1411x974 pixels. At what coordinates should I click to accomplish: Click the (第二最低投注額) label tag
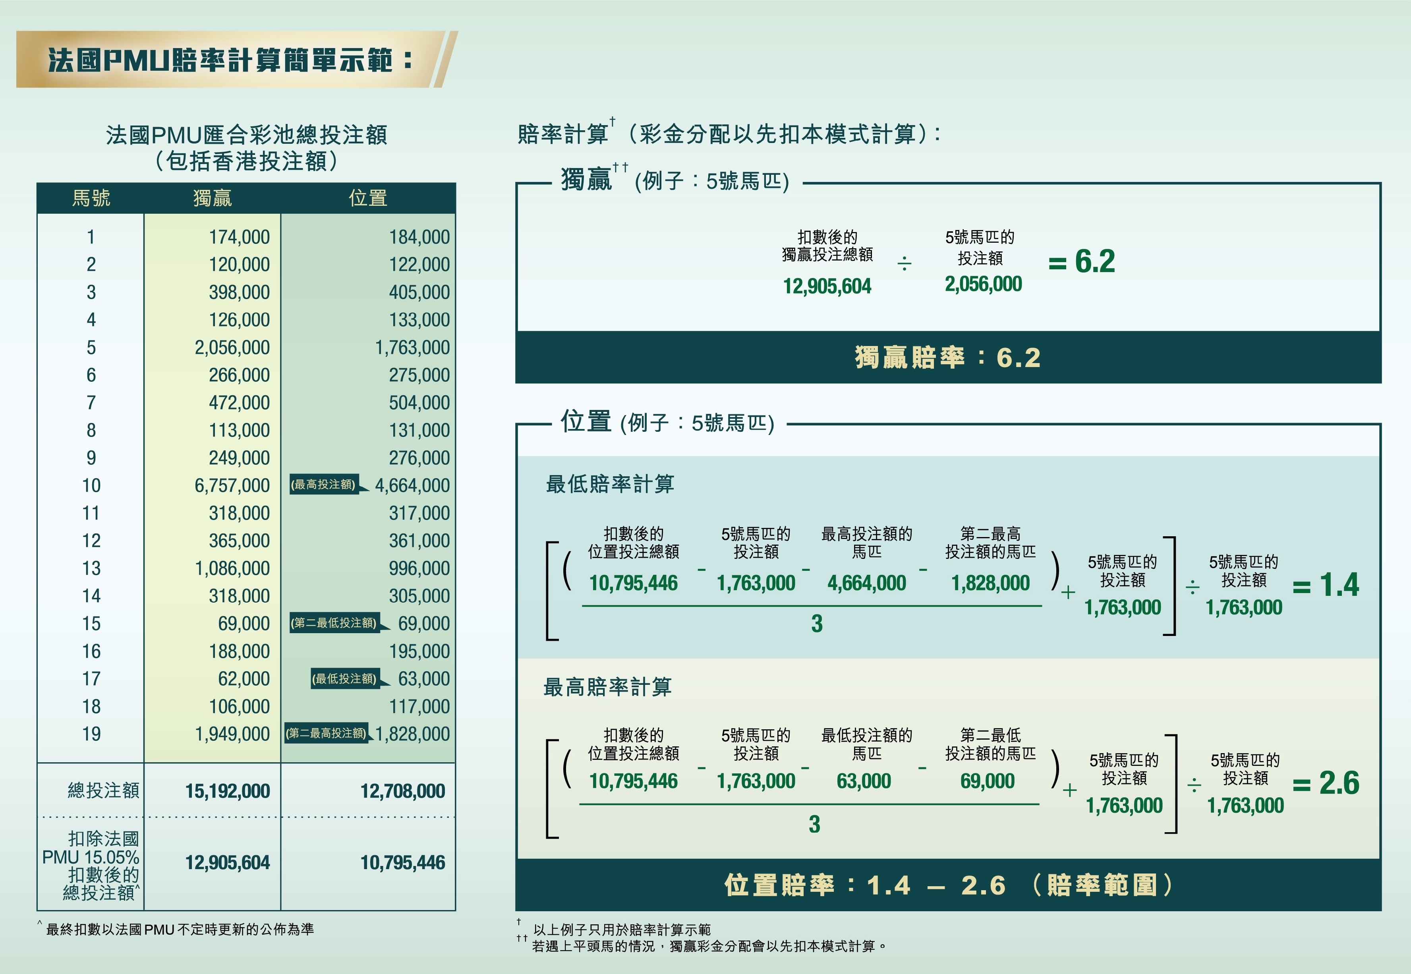334,622
